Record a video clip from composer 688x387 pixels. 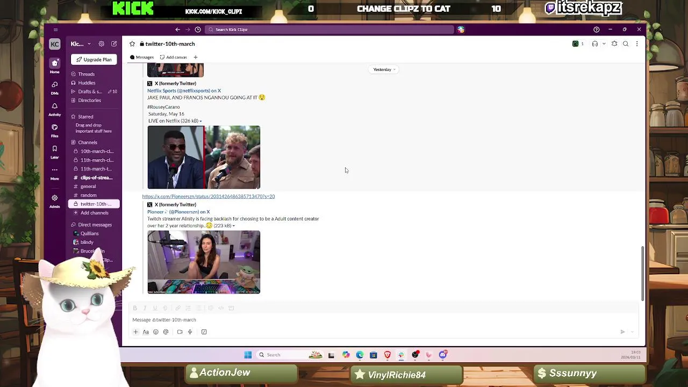[180, 332]
